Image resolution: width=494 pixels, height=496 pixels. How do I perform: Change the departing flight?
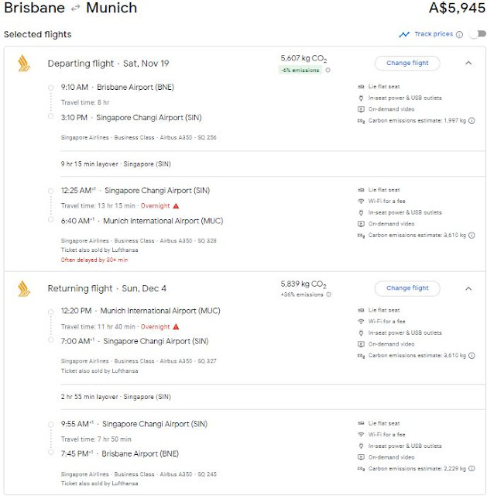coord(407,63)
